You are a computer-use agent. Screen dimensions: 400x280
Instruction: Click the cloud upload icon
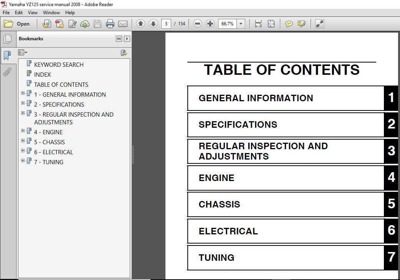(x=85, y=24)
